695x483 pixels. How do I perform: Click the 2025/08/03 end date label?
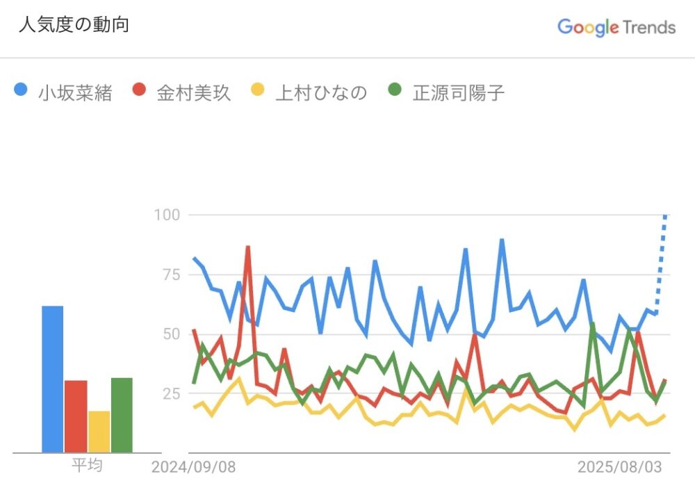click(621, 465)
